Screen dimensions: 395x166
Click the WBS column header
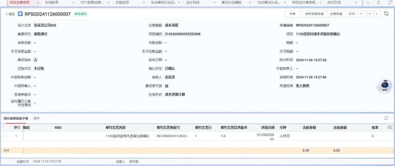[x=58, y=128]
